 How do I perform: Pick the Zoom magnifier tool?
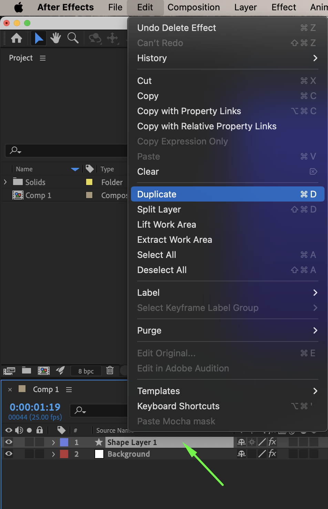[x=73, y=38]
